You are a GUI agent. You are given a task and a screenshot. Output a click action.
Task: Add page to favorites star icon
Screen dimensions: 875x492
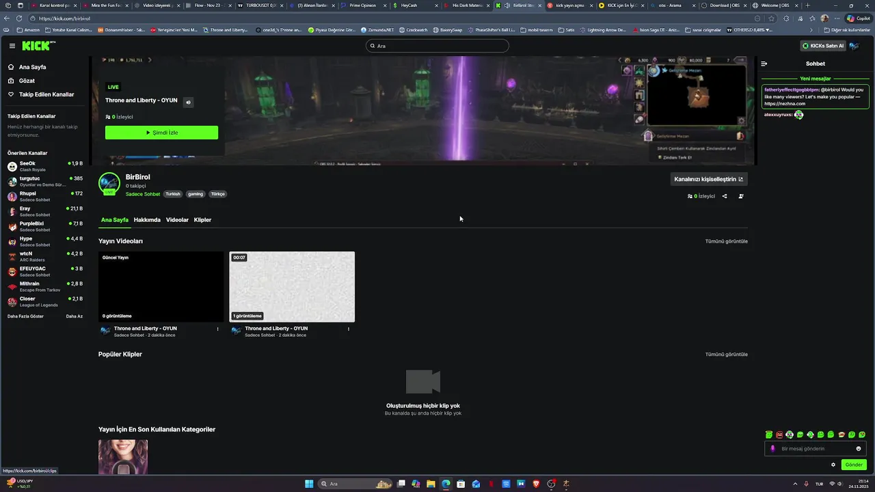(x=772, y=18)
